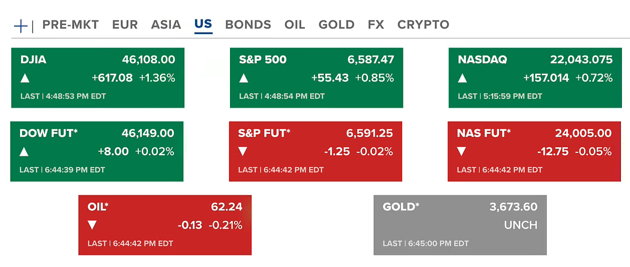This screenshot has height=267, width=630.
Task: Go to the BONDS tab
Action: click(x=248, y=25)
